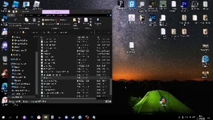Click the Explorer search box
213x120 pixels.
103,33
